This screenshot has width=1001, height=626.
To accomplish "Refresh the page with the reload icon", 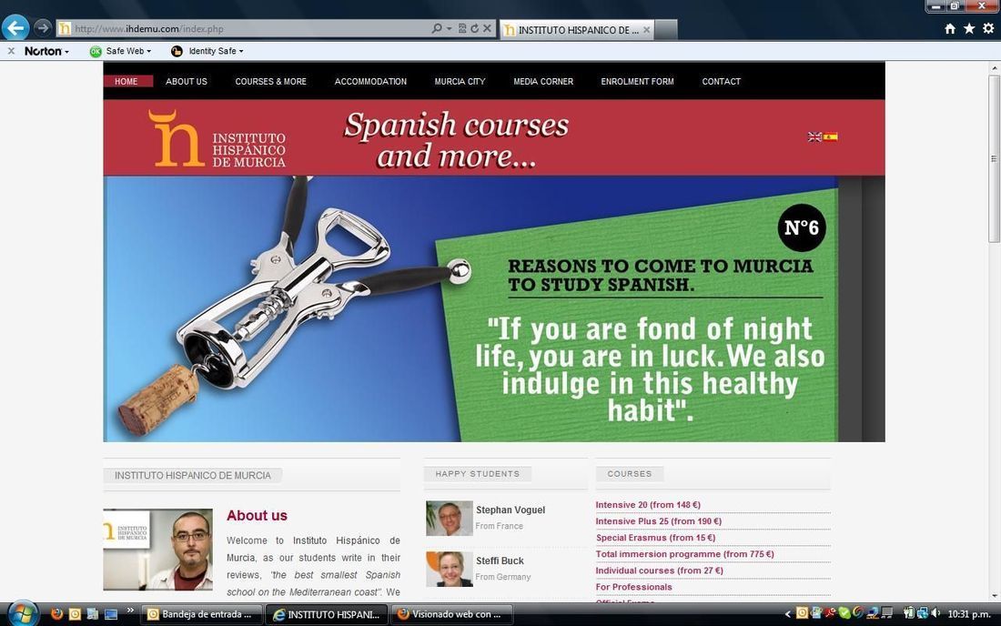I will [474, 29].
